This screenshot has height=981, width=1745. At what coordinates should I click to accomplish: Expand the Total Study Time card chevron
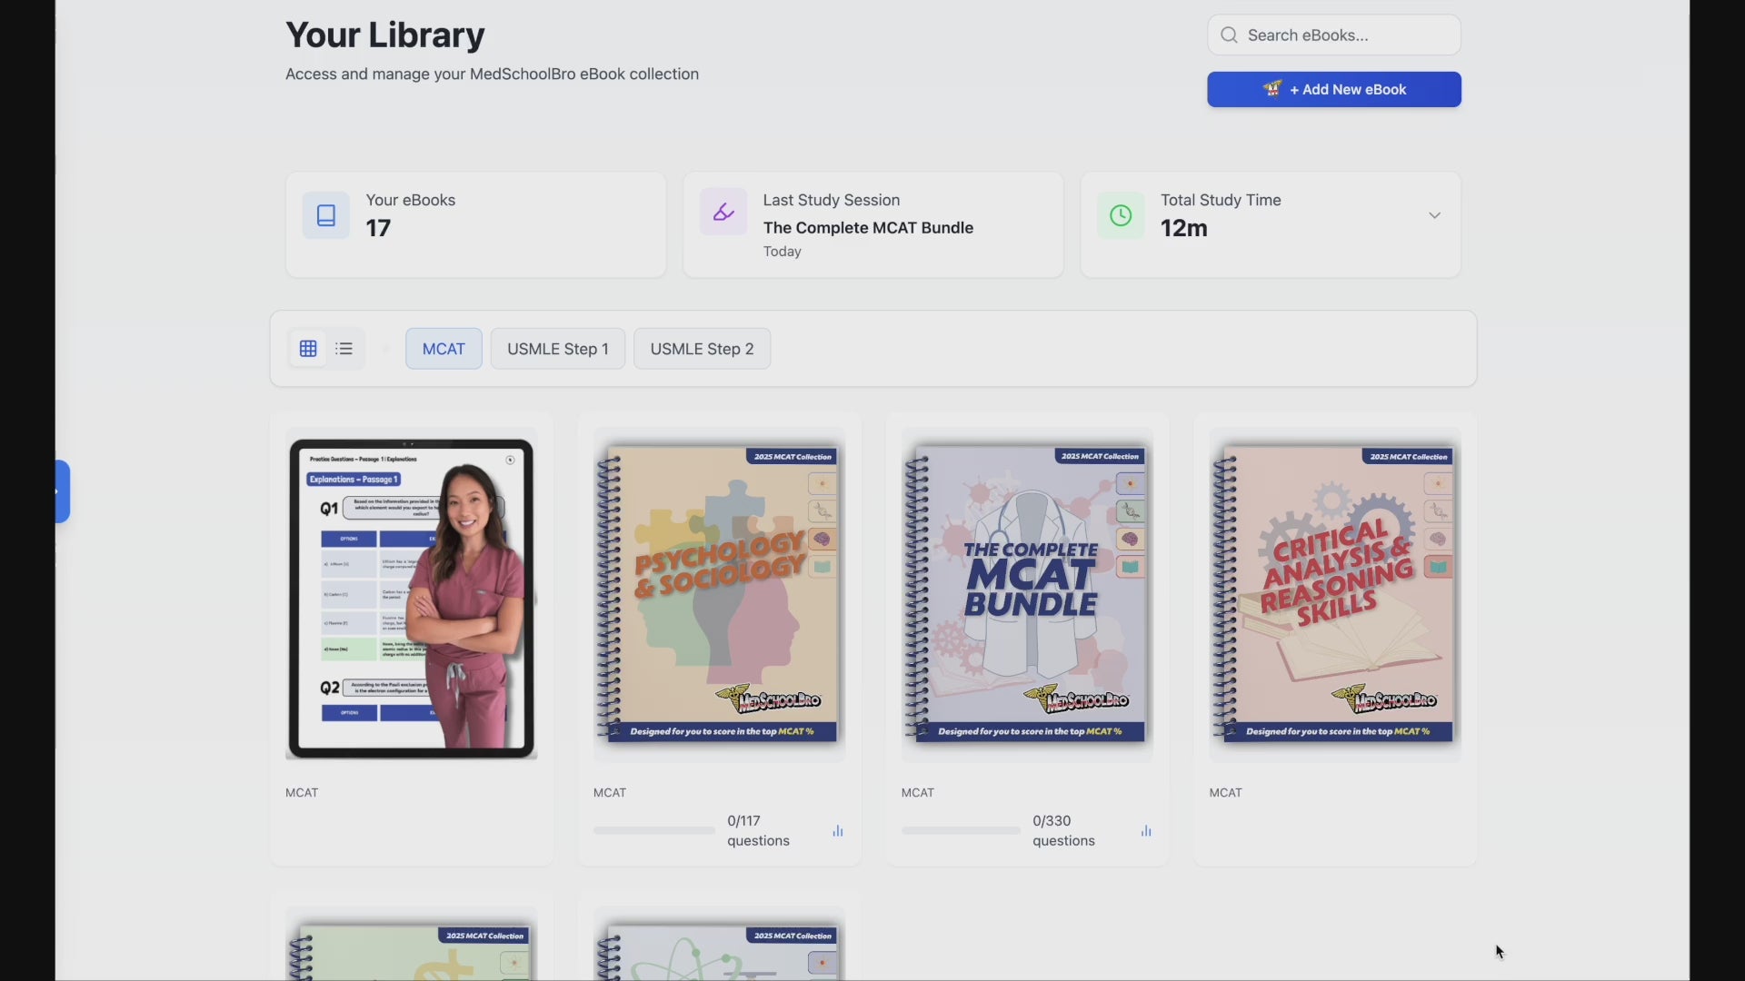tap(1434, 215)
